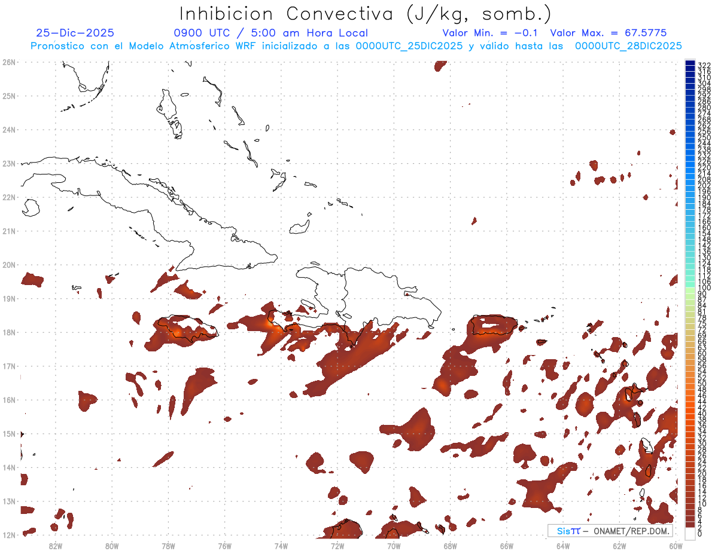The height and width of the screenshot is (554, 718).
Task: Click the '66W' longitude label
Action: coord(506,546)
